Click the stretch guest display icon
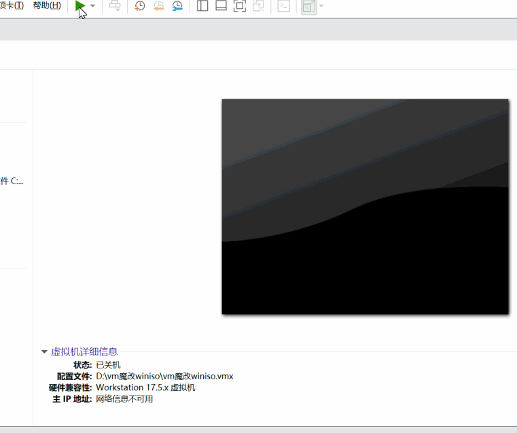This screenshot has height=433, width=517. pos(309,7)
